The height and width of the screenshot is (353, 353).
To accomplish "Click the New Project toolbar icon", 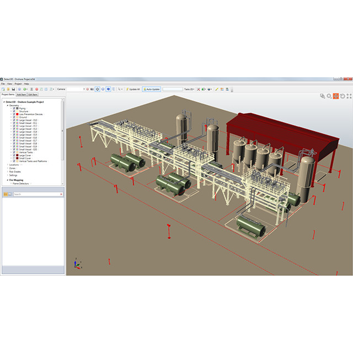I will [x=3, y=89].
